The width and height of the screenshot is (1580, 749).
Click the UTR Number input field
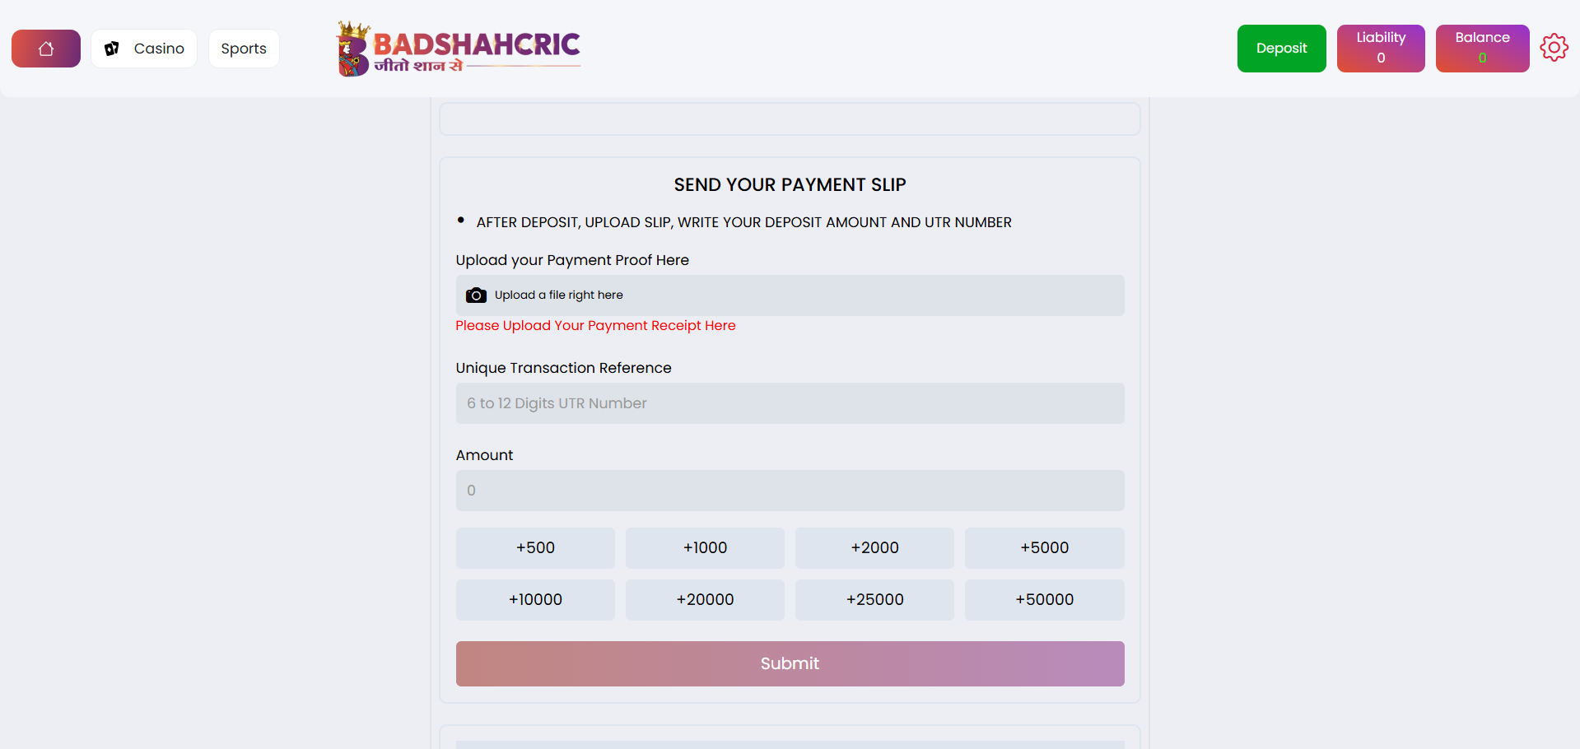[x=790, y=403]
